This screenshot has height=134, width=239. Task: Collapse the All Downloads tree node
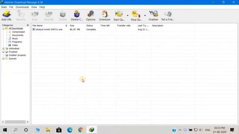tap(3, 29)
